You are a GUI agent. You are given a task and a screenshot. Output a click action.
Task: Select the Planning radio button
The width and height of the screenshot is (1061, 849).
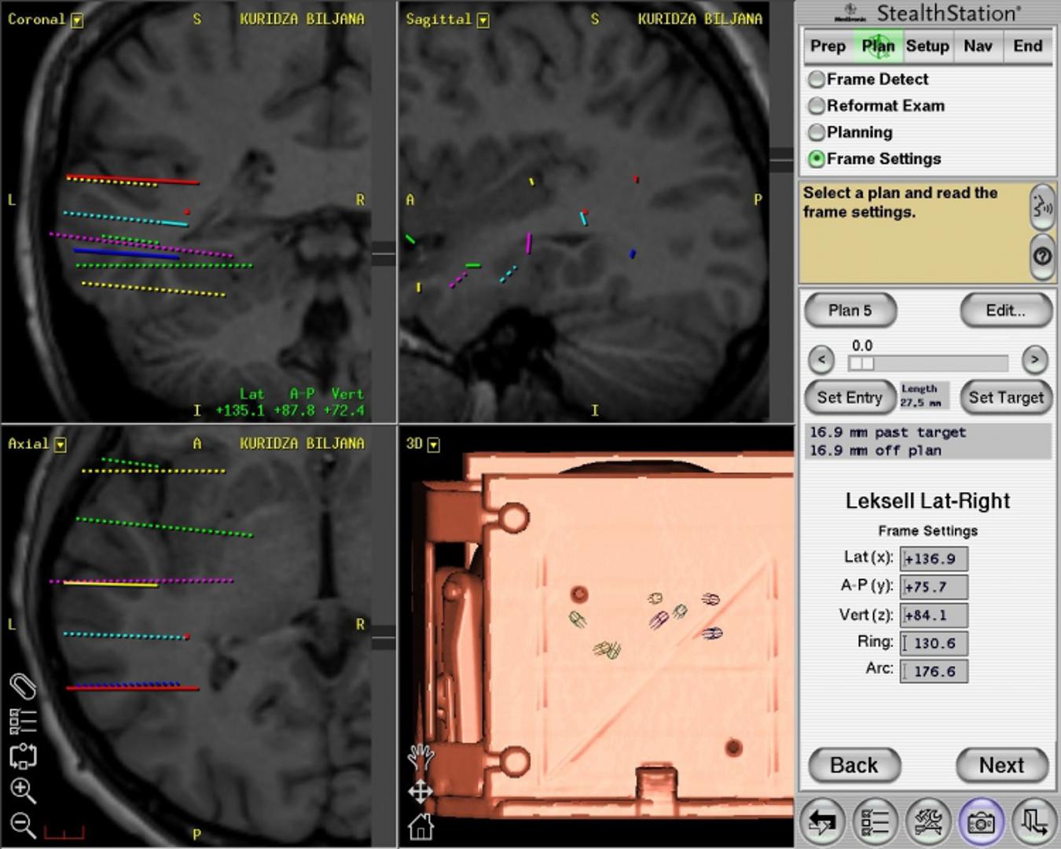point(817,132)
